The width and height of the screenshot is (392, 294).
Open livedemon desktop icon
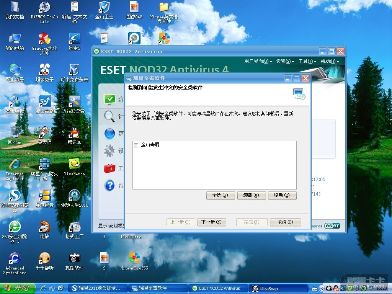75,167
